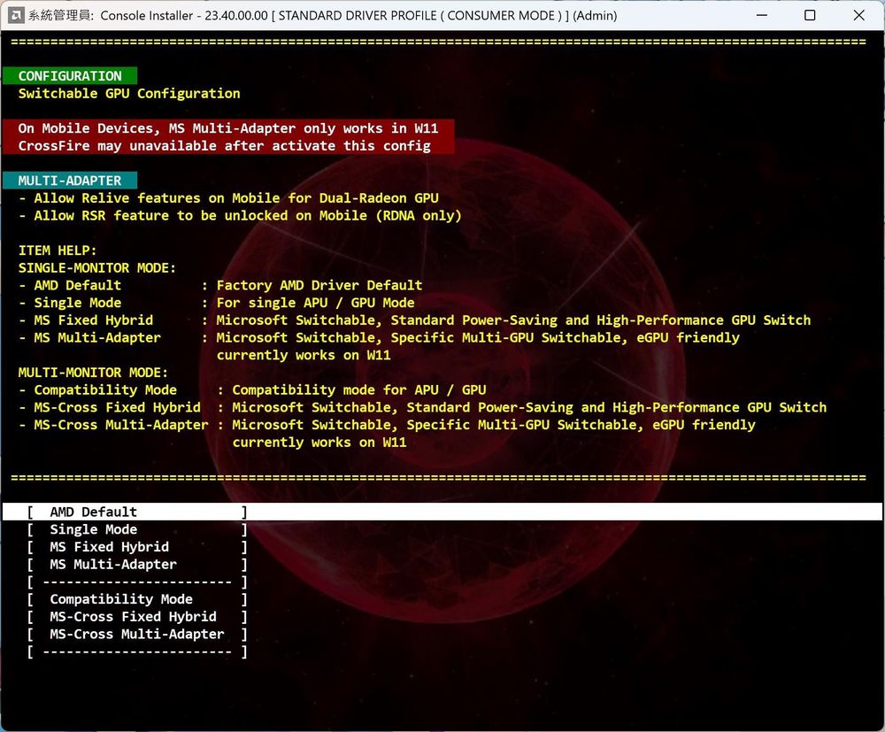Image resolution: width=885 pixels, height=732 pixels.
Task: Click the first dashed separator row in list
Action: click(x=136, y=582)
